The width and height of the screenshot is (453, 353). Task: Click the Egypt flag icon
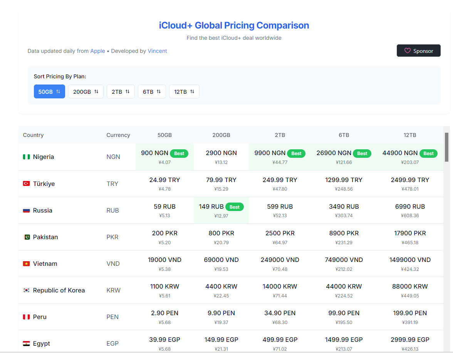coord(26,343)
